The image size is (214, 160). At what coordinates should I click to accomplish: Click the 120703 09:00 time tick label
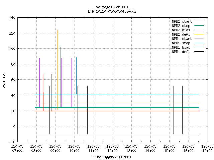[55, 149]
